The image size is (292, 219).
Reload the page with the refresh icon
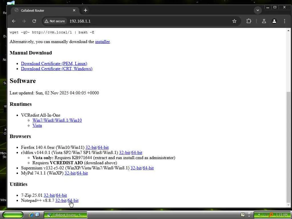34,21
